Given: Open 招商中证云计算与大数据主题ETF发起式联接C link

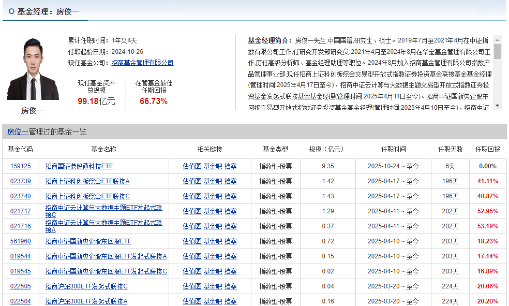Looking at the screenshot, I should point(103,211).
